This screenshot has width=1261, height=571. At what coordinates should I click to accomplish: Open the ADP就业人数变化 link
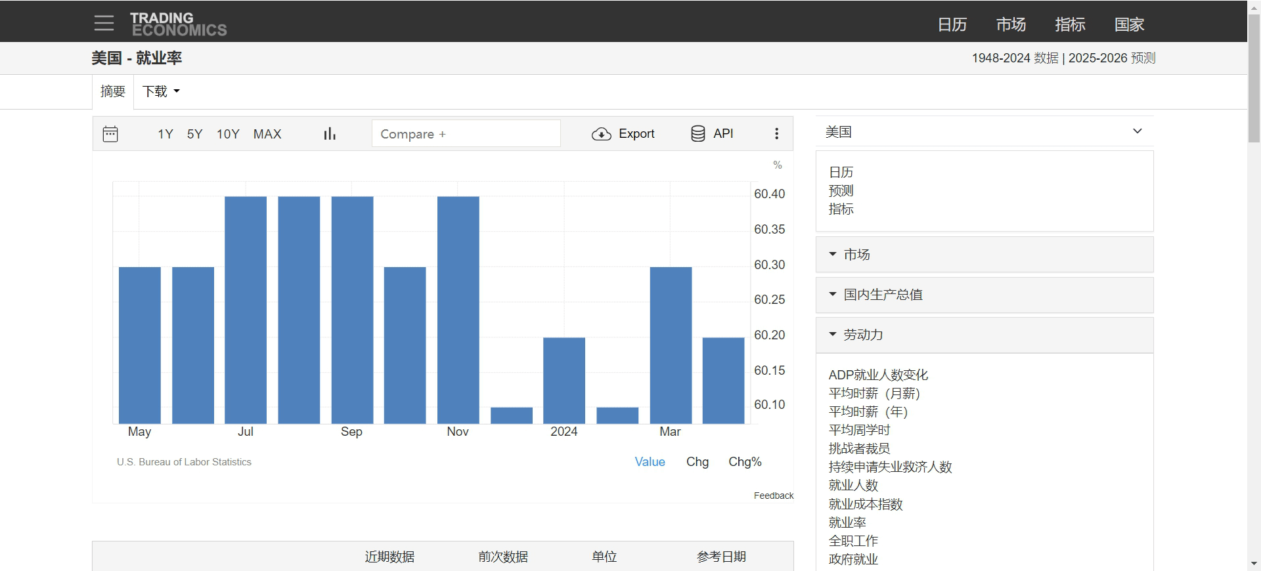tap(878, 375)
